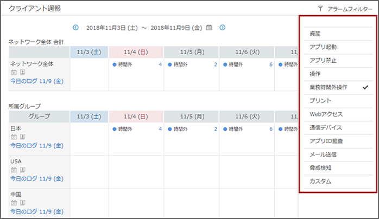
Task: Click user icon under USA group
Action: pyautogui.click(x=22, y=170)
